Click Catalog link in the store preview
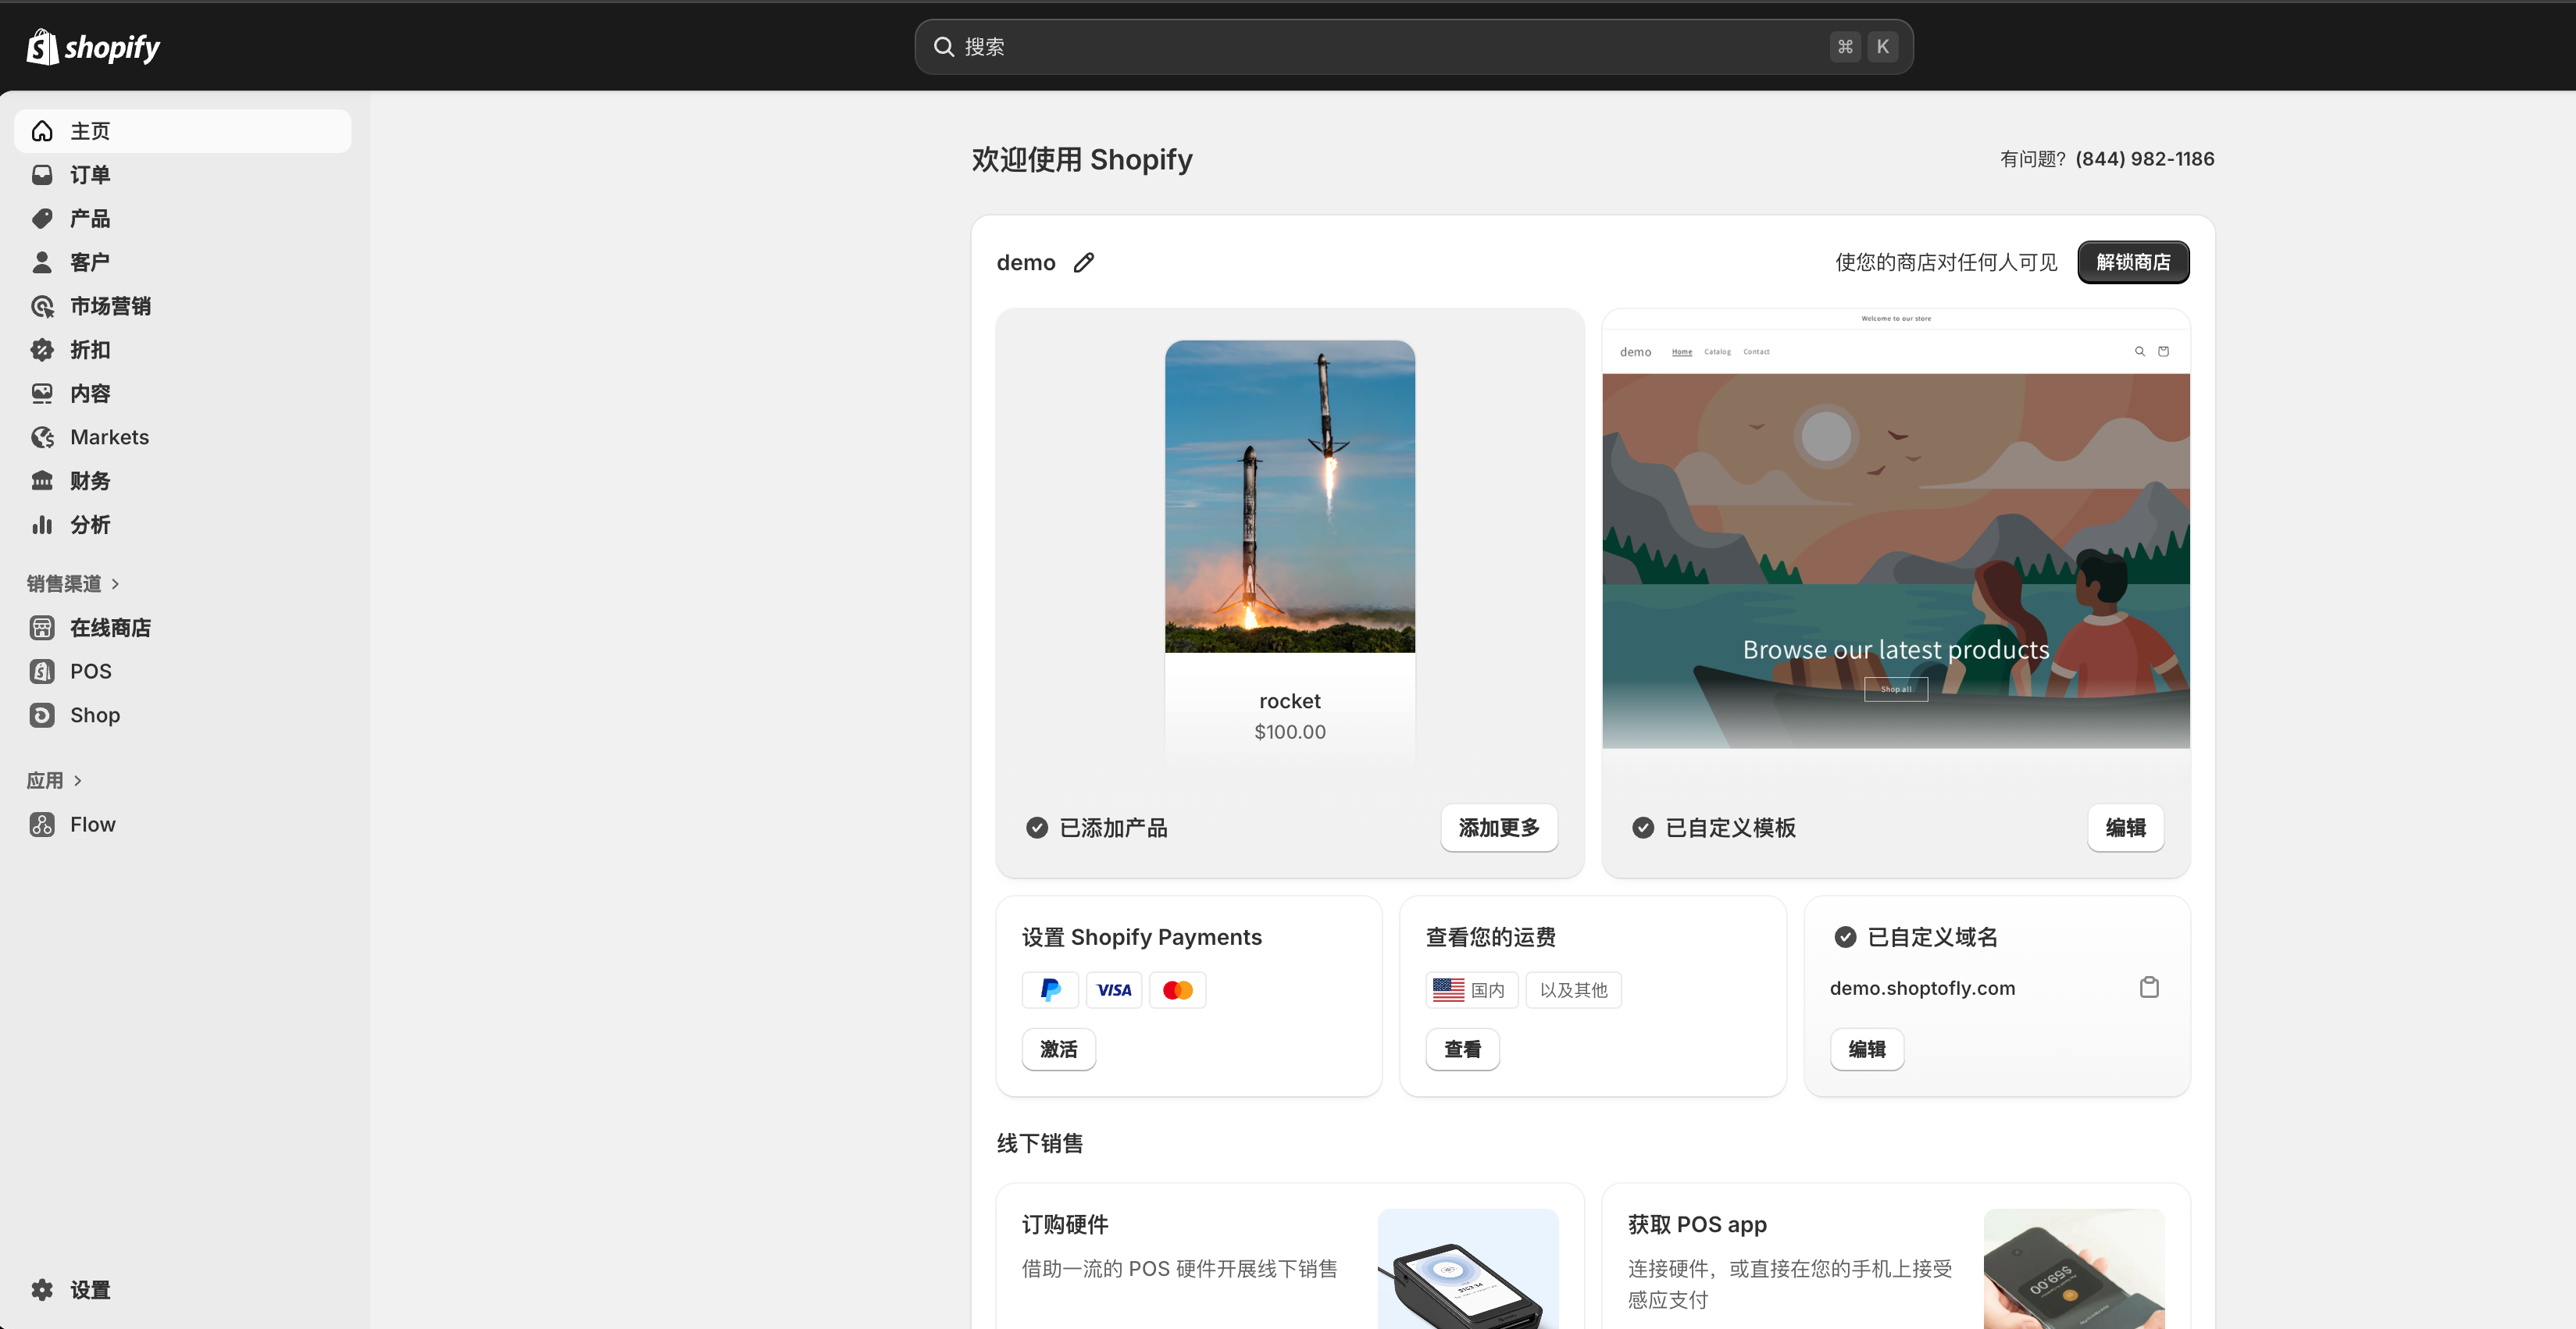Image resolution: width=2576 pixels, height=1329 pixels. tap(1717, 352)
